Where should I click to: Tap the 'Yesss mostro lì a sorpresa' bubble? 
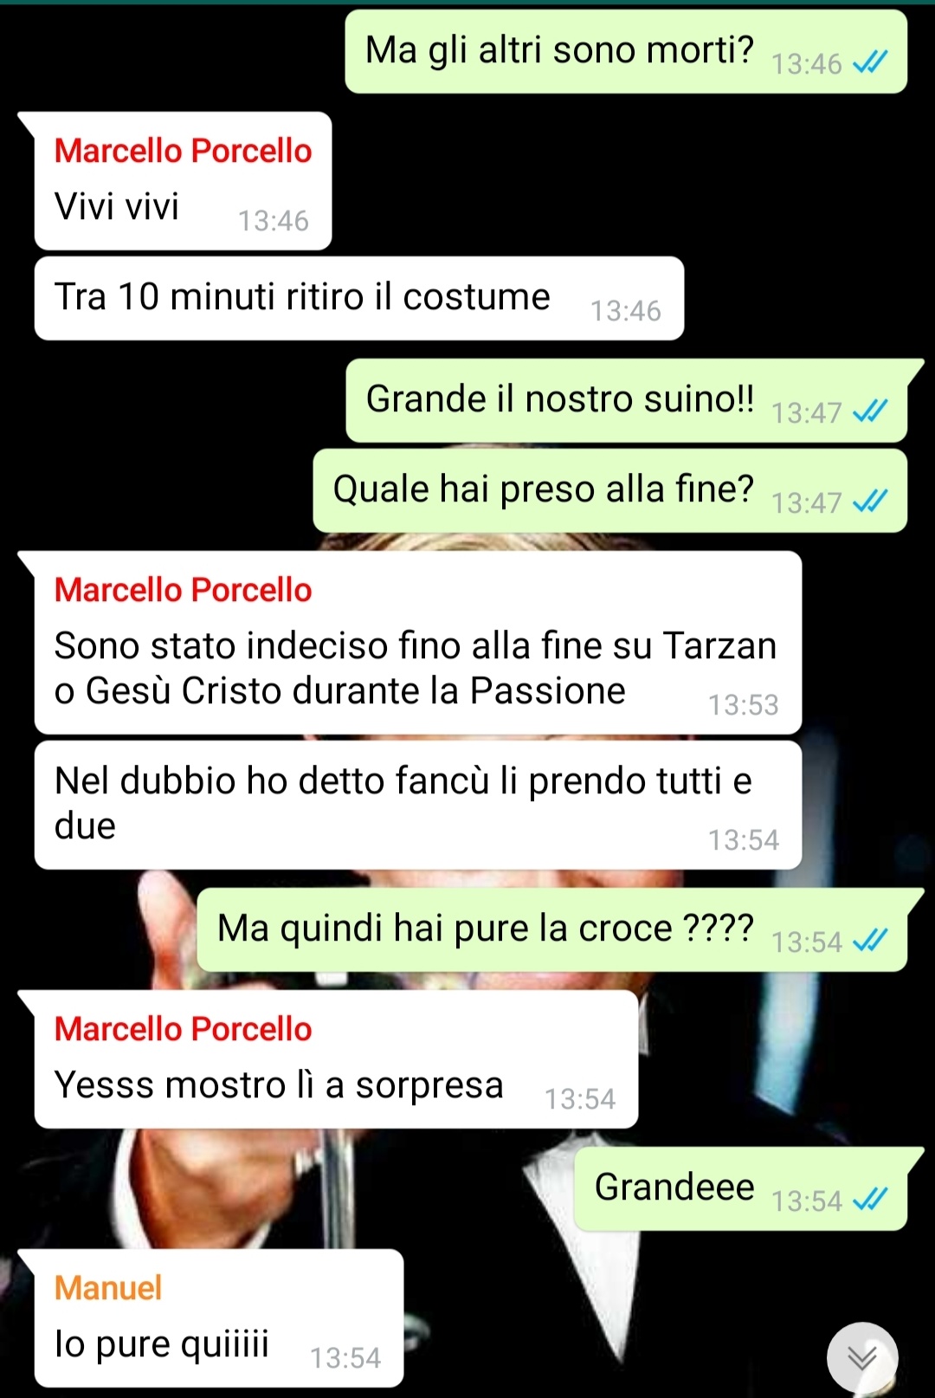(x=336, y=1059)
